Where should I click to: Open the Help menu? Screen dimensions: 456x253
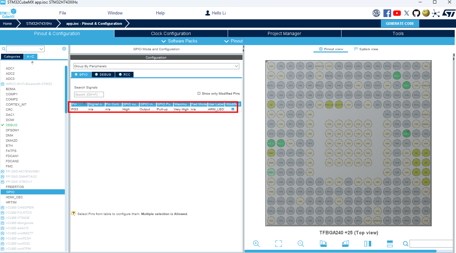160,13
